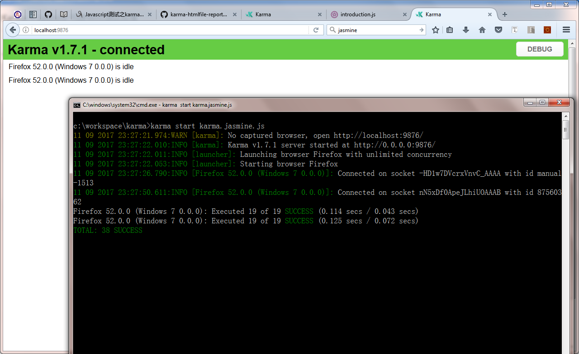579x354 pixels.
Task: Show bookmarks list icon
Action: coord(450,30)
